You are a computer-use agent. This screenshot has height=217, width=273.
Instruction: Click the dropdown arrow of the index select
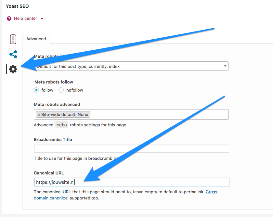225,66
